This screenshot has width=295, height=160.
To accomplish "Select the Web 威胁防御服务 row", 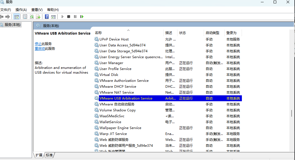I will click(168, 139).
